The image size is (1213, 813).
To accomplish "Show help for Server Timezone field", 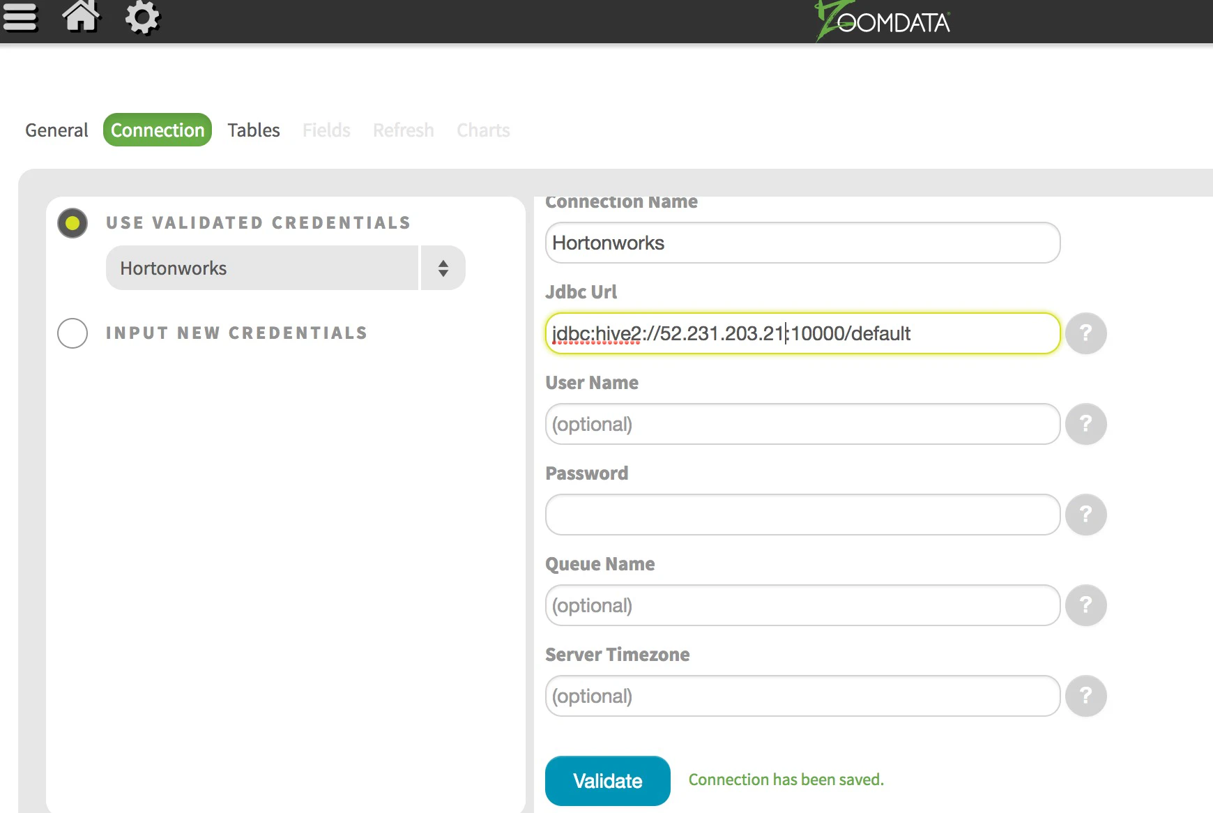I will pyautogui.click(x=1085, y=696).
